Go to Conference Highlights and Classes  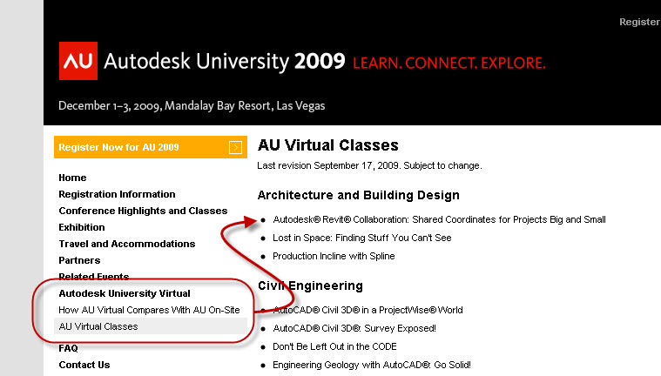(x=143, y=211)
